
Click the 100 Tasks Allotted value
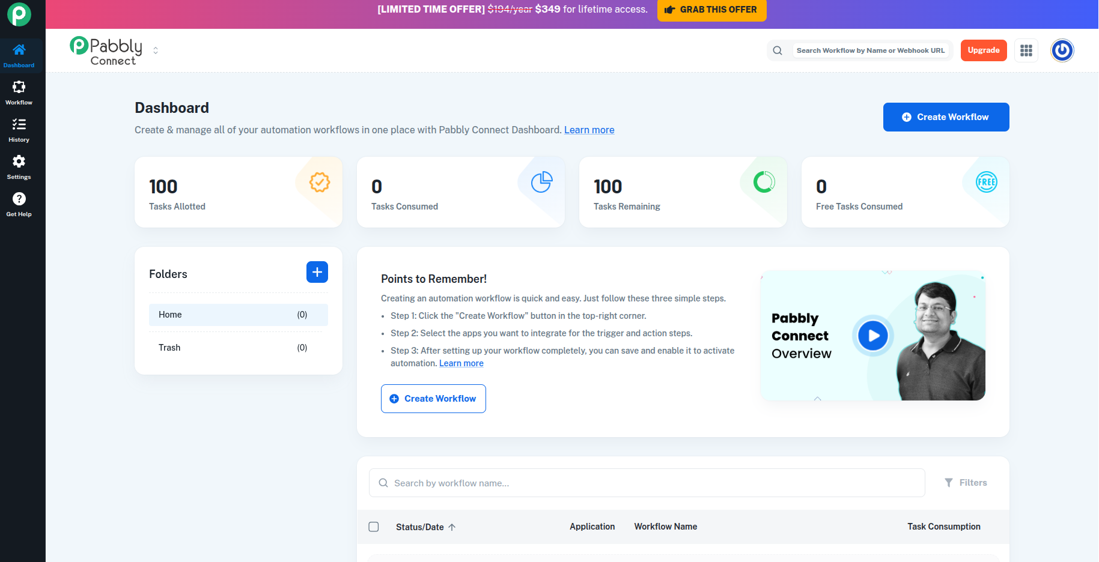pos(163,187)
